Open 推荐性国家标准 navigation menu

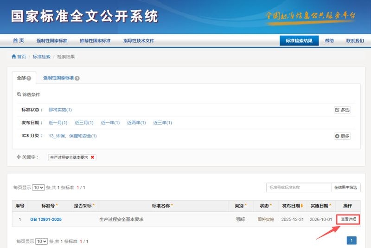(95, 40)
